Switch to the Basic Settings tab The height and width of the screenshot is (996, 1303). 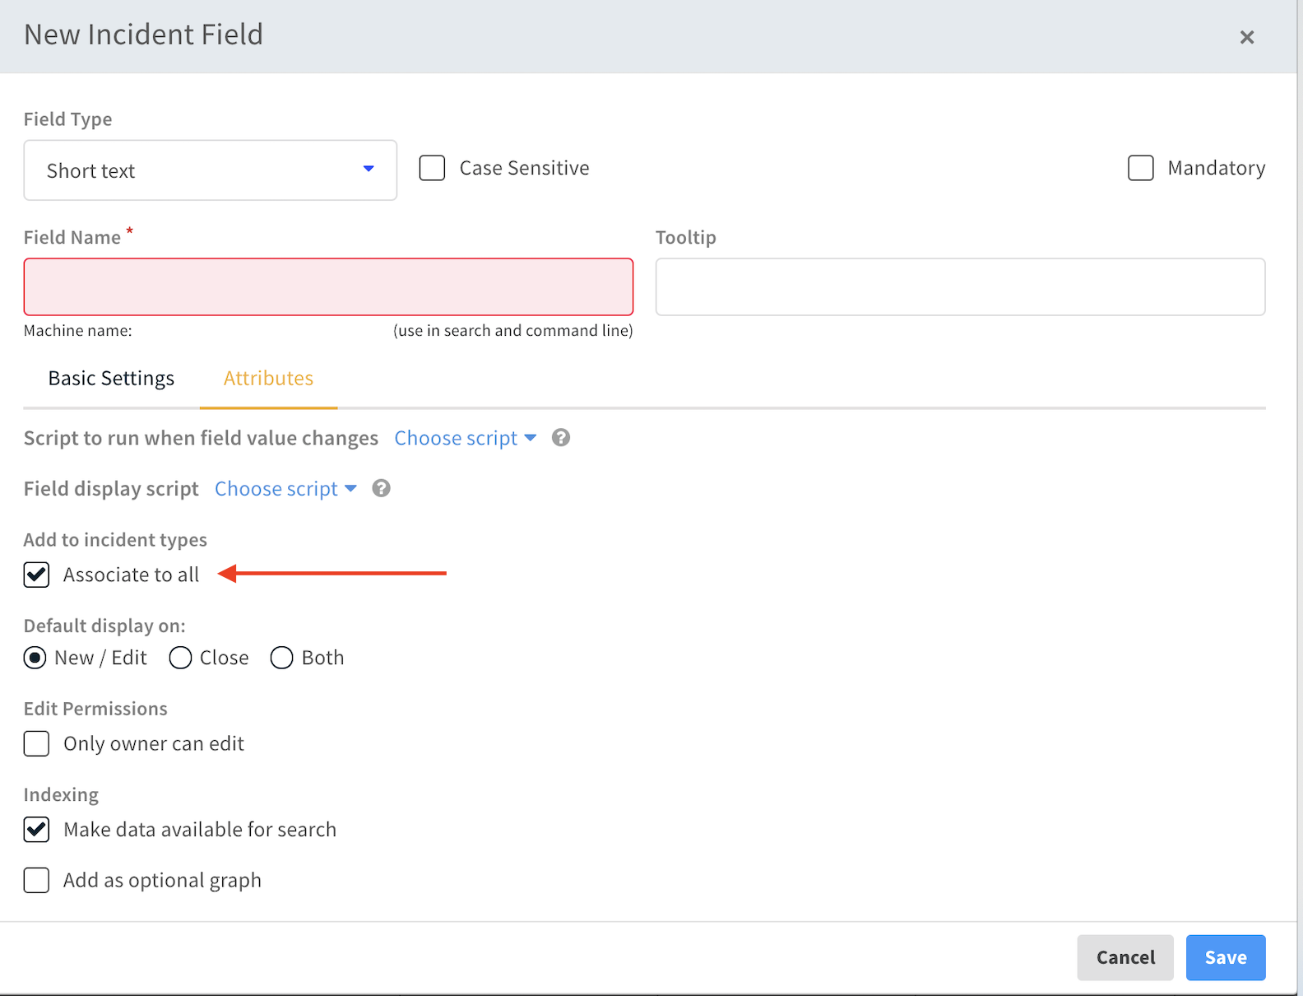111,378
